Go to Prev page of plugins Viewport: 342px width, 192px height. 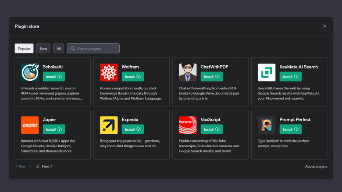pos(21,167)
